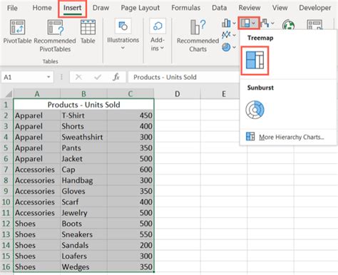Select column E header
This screenshot has height=275, width=338.
[x=224, y=94]
